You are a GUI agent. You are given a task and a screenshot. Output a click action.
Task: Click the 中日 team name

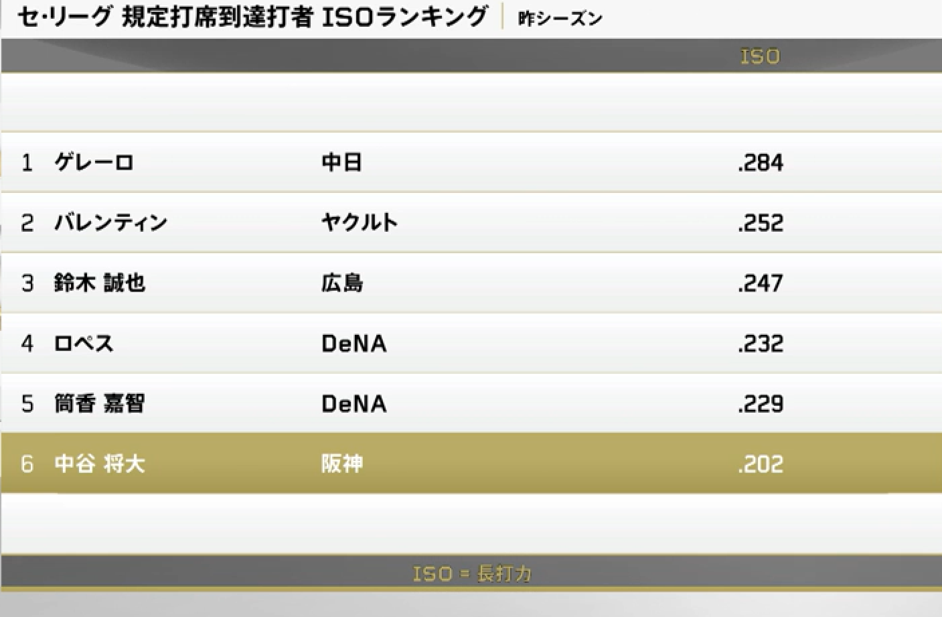point(342,162)
